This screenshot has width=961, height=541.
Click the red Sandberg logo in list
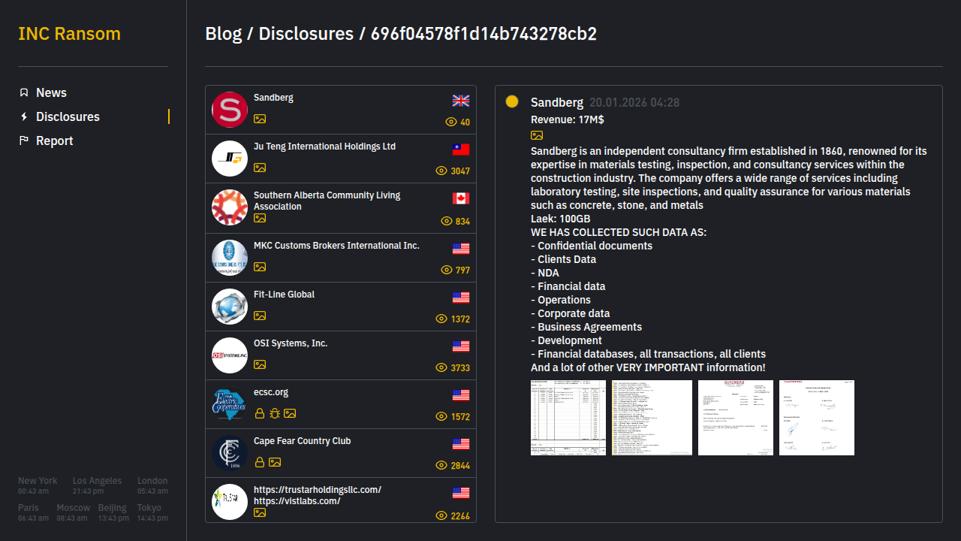tap(230, 110)
